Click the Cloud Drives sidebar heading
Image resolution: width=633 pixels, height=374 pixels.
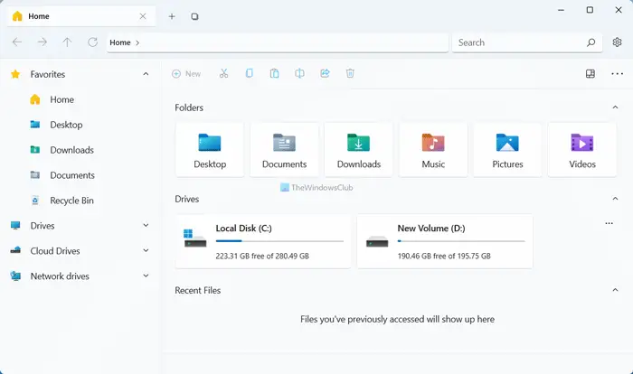pyautogui.click(x=55, y=251)
